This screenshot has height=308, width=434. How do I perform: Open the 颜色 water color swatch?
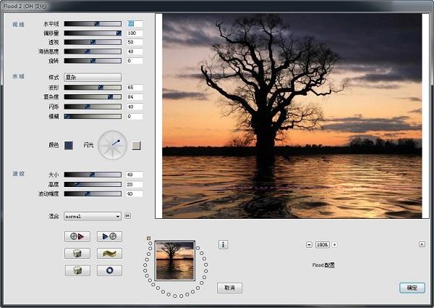[69, 145]
